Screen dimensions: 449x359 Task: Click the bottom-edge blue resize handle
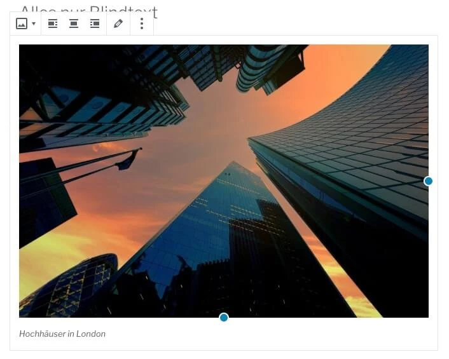pyautogui.click(x=224, y=317)
